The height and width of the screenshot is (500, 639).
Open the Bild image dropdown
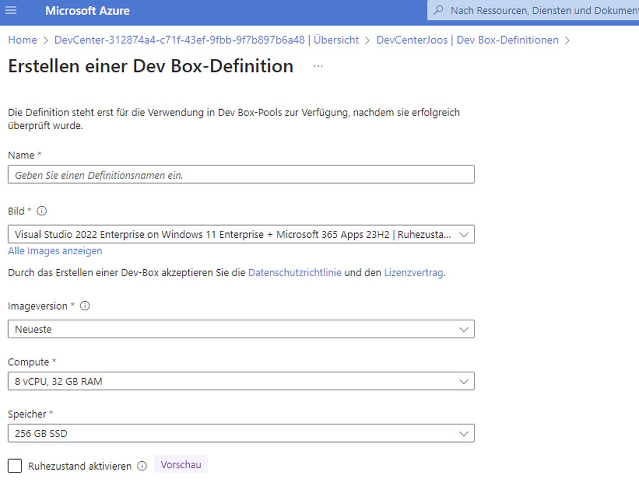tap(241, 234)
